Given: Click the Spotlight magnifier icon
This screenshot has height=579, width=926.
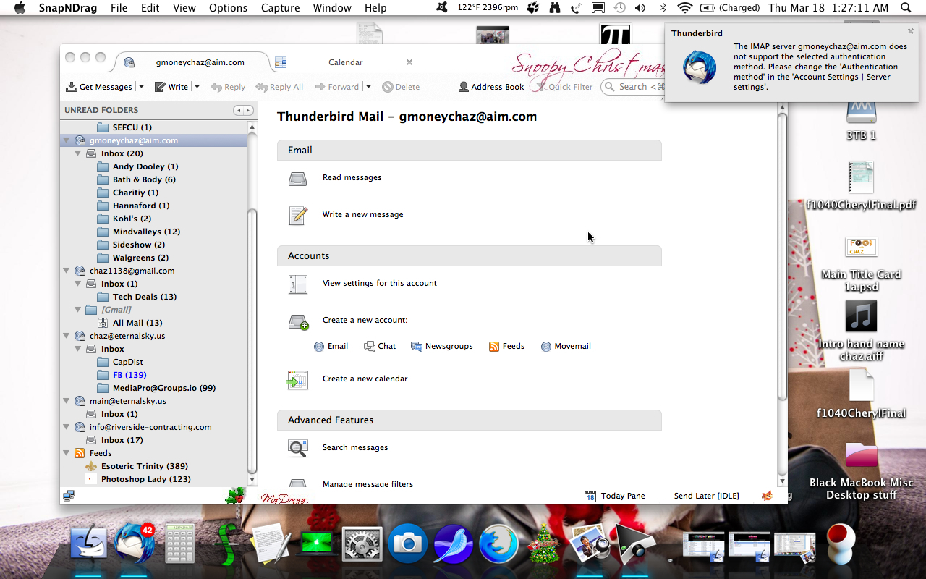Looking at the screenshot, I should pos(906,8).
